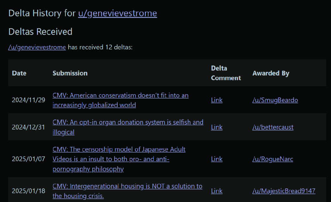Visit /u/SmugBeardo user profile

pyautogui.click(x=275, y=100)
